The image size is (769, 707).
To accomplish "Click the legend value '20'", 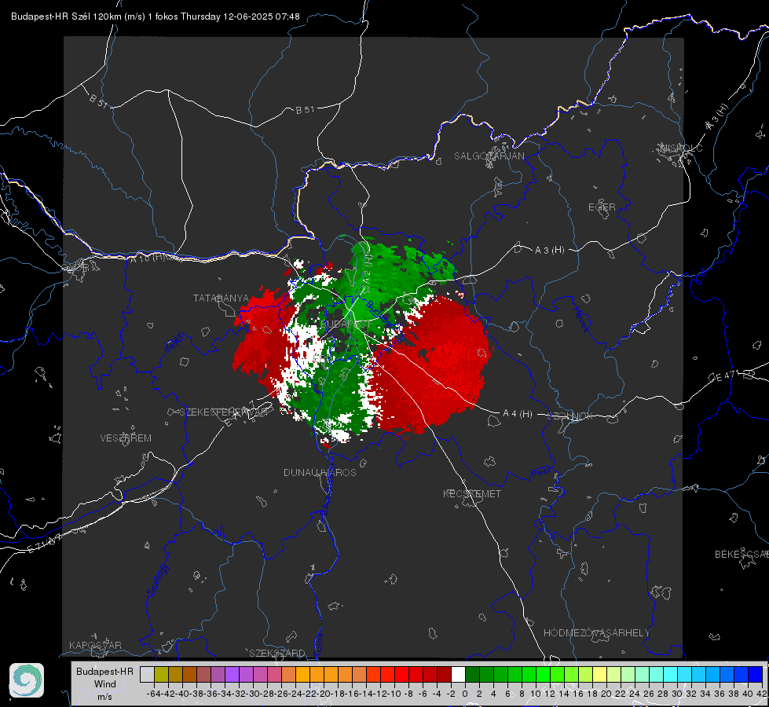I will 606,694.
